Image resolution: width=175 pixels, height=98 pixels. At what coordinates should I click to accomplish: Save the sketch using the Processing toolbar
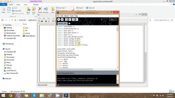click(73, 19)
